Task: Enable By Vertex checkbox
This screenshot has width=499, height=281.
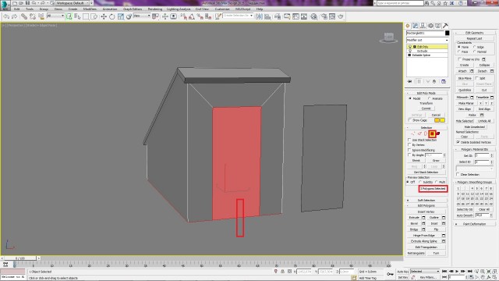Action: tap(409, 144)
